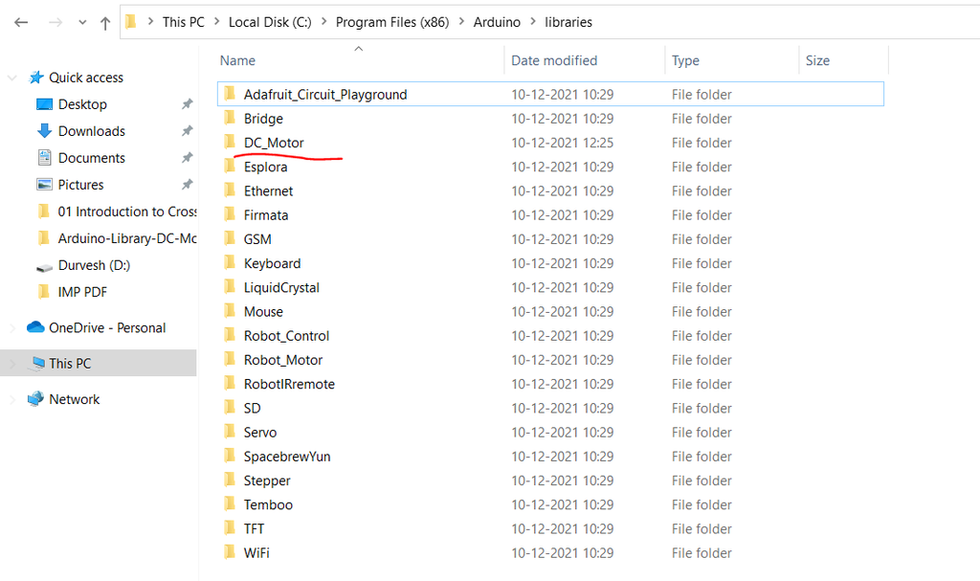Navigate to Local Disk (C:) breadcrumb
The image size is (980, 581).
coord(270,22)
